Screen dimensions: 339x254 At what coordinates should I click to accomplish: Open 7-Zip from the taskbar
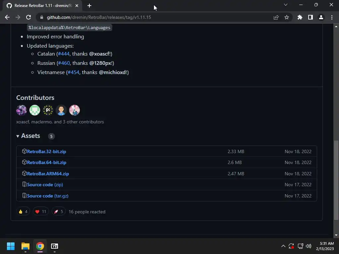[x=55, y=246]
